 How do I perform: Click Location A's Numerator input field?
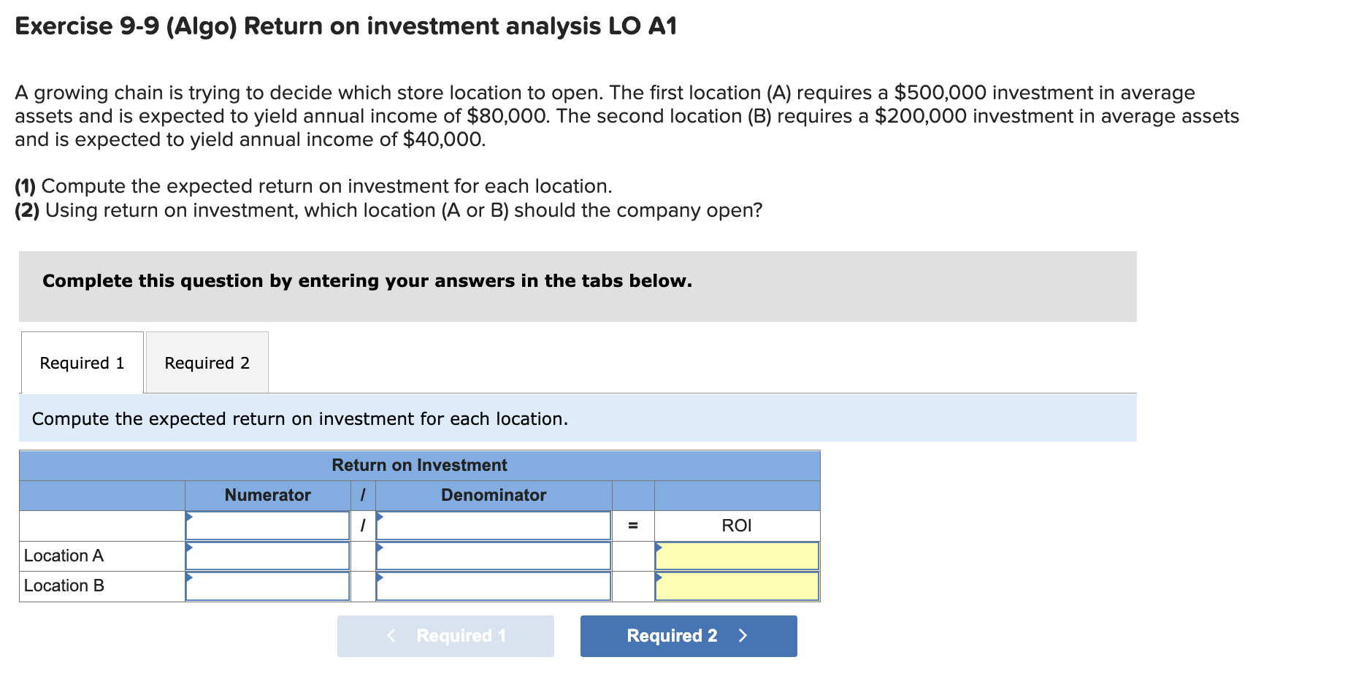coord(267,556)
